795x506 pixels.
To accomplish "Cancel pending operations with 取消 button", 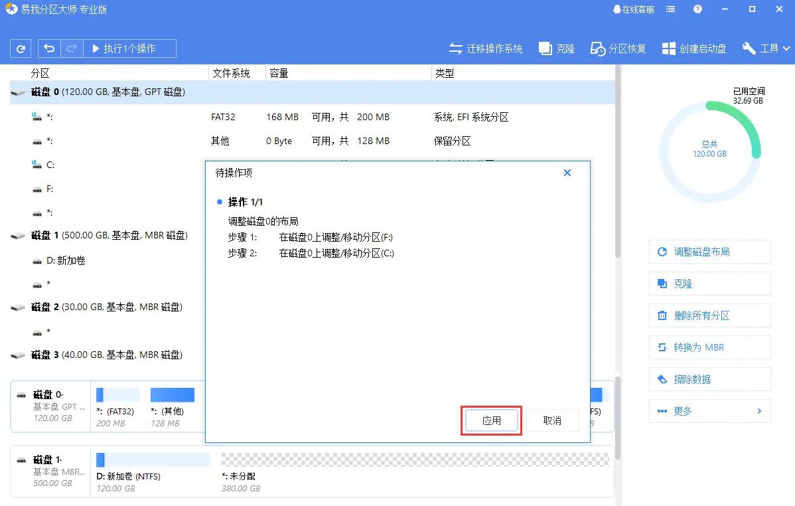I will pos(553,420).
